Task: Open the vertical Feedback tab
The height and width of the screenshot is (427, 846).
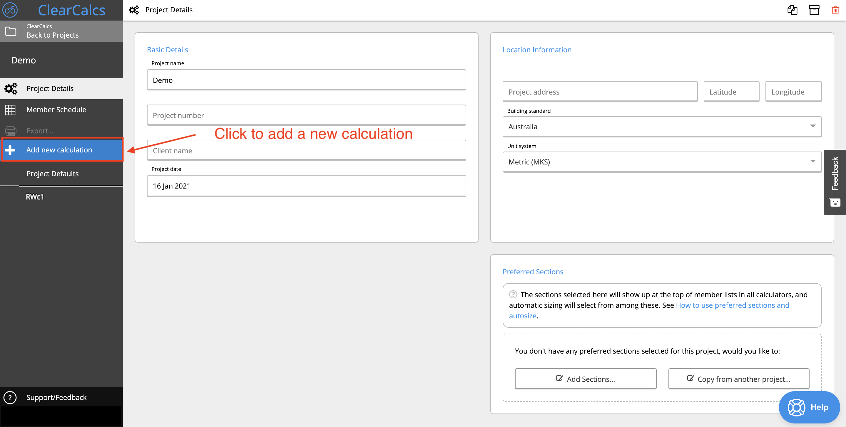Action: (x=835, y=182)
